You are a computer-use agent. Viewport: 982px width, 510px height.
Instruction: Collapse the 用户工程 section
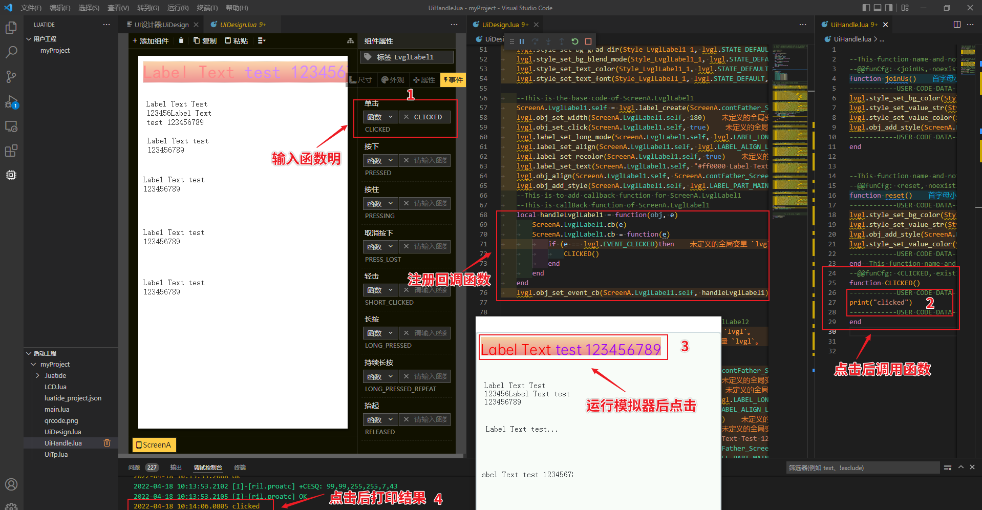coord(29,39)
